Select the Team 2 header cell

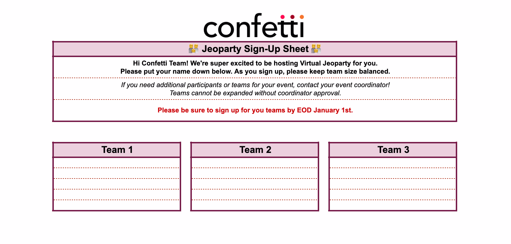255,150
